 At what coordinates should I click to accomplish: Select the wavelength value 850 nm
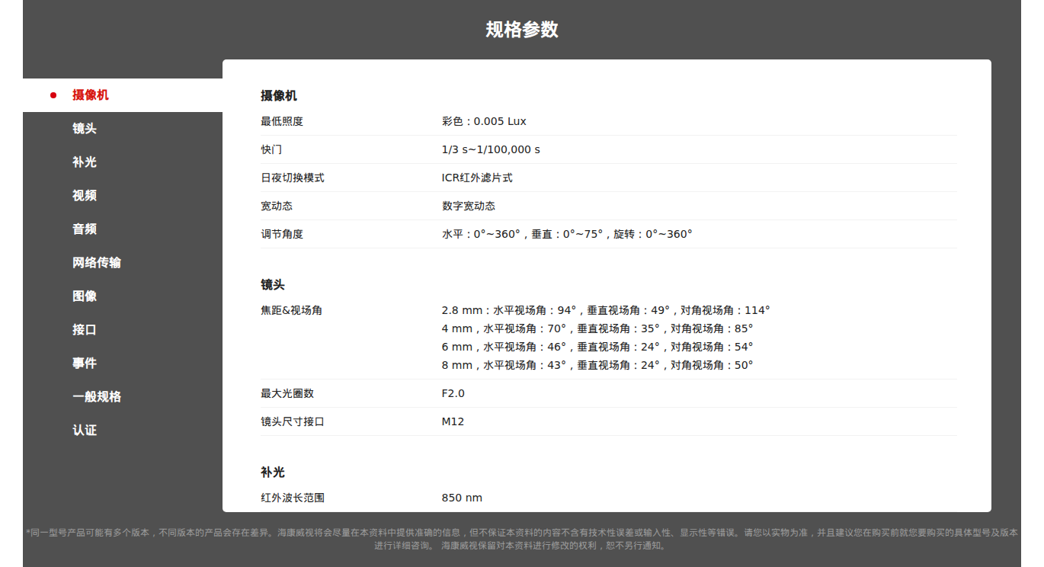pos(462,498)
